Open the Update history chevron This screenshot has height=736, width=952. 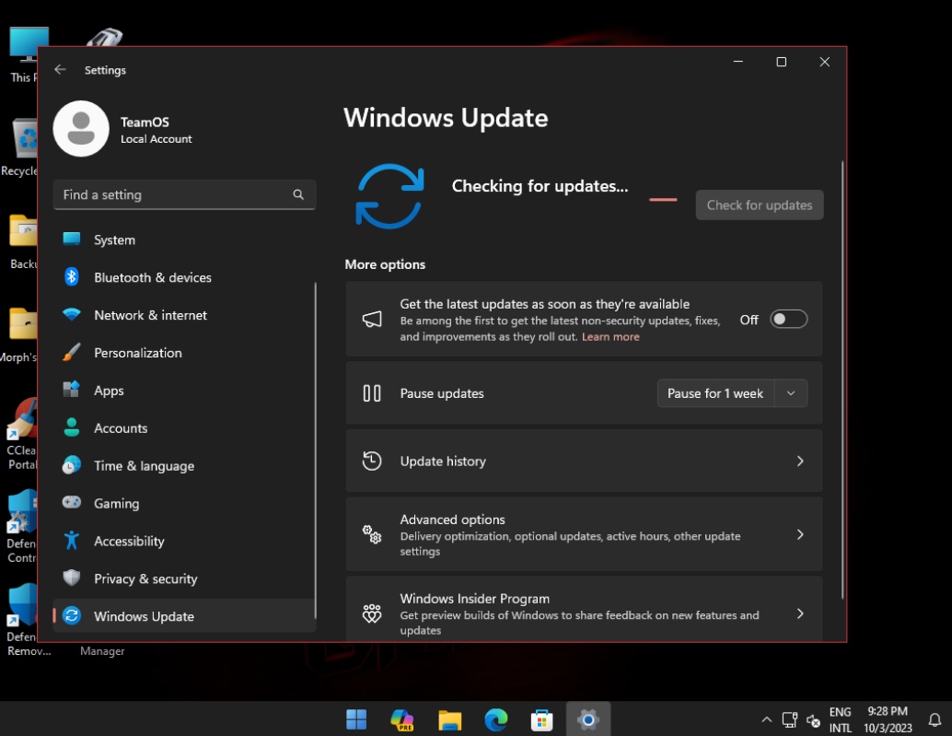click(x=800, y=461)
